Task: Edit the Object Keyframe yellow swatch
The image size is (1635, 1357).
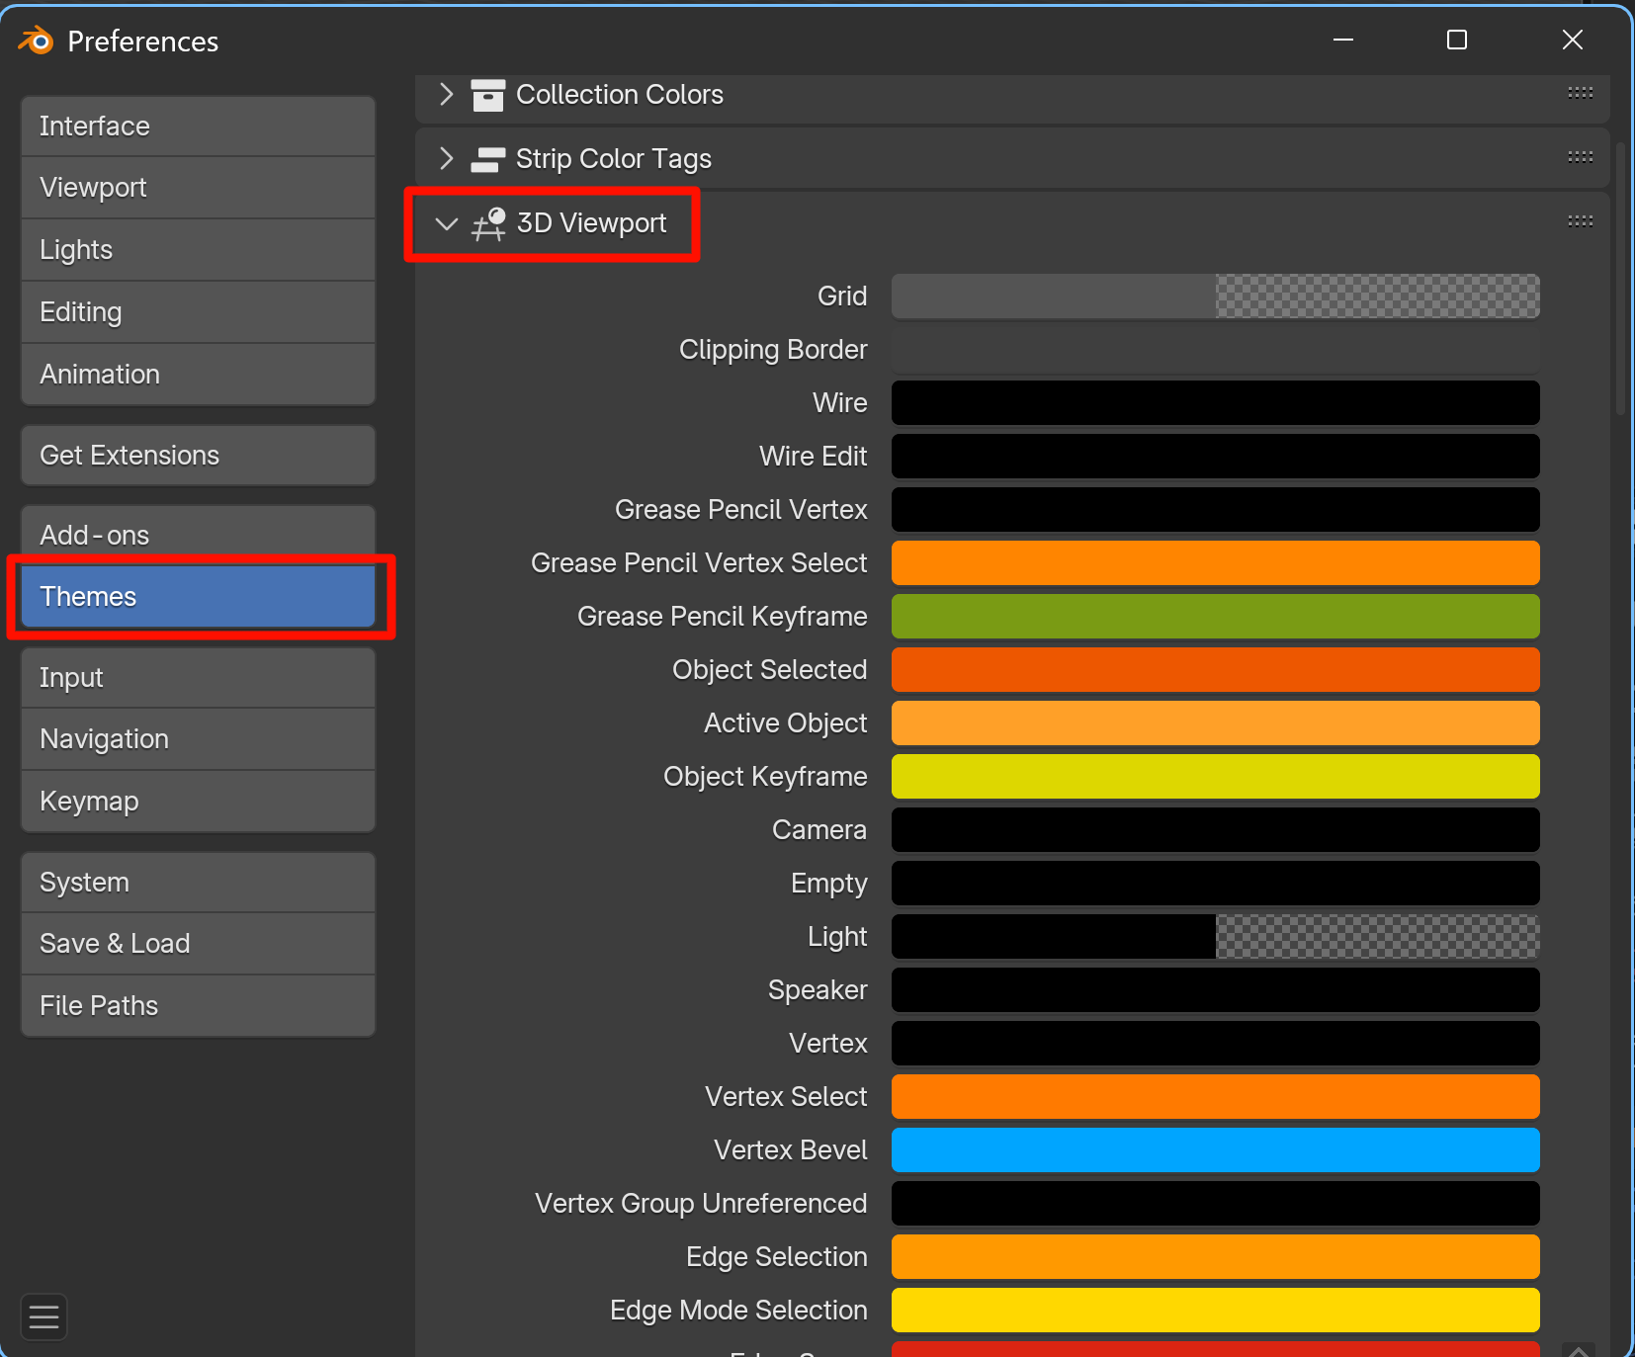Action: [x=1215, y=777]
